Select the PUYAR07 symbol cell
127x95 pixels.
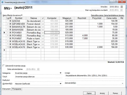pyautogui.click(x=19, y=38)
